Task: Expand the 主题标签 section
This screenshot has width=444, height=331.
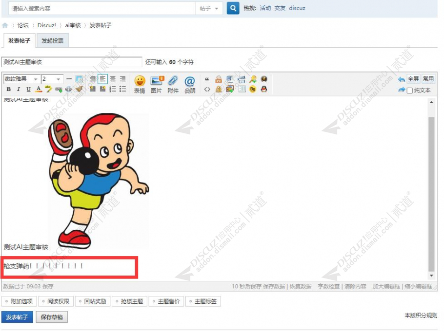Action: tap(203, 301)
